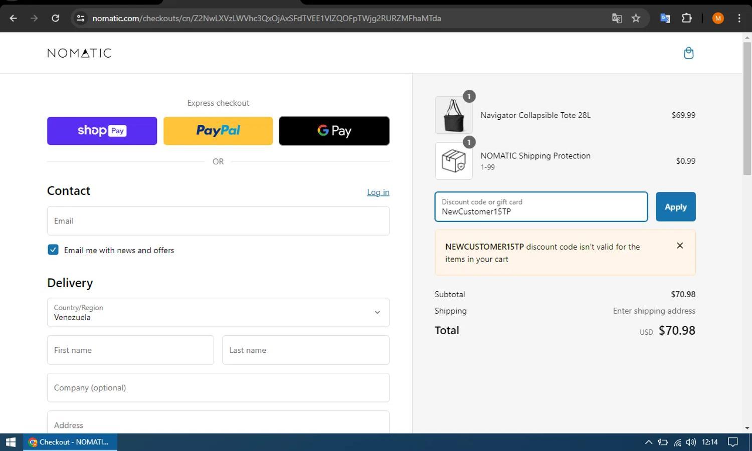The width and height of the screenshot is (752, 451).
Task: Click the $0.99 price
Action: [685, 161]
